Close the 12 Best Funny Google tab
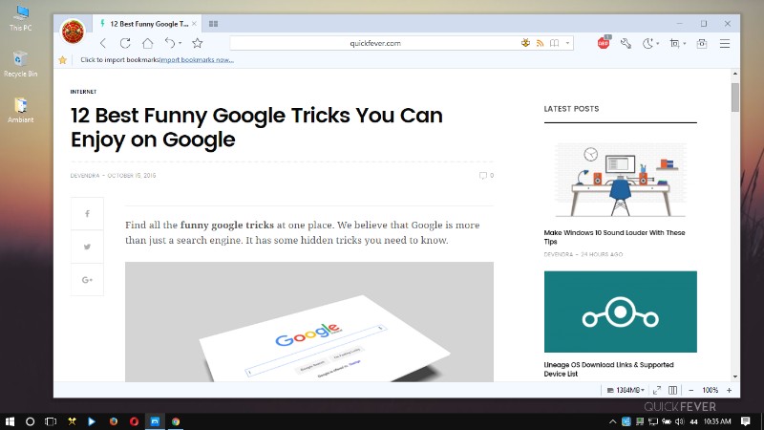Image resolution: width=764 pixels, height=430 pixels. tap(194, 23)
